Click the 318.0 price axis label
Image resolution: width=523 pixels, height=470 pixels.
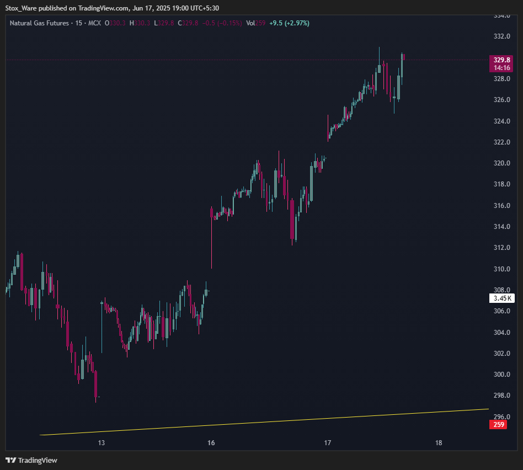[x=501, y=184]
